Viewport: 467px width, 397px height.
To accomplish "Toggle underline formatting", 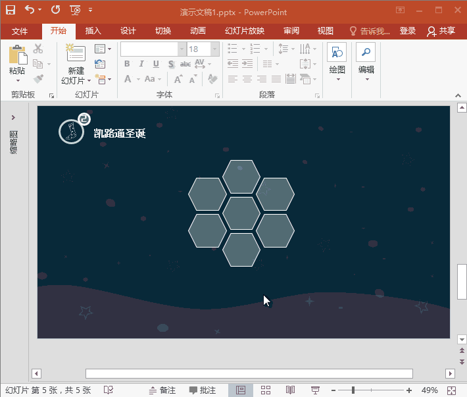I will click(x=156, y=64).
